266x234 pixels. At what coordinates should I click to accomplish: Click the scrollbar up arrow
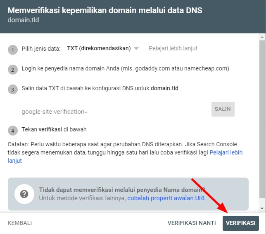point(261,37)
